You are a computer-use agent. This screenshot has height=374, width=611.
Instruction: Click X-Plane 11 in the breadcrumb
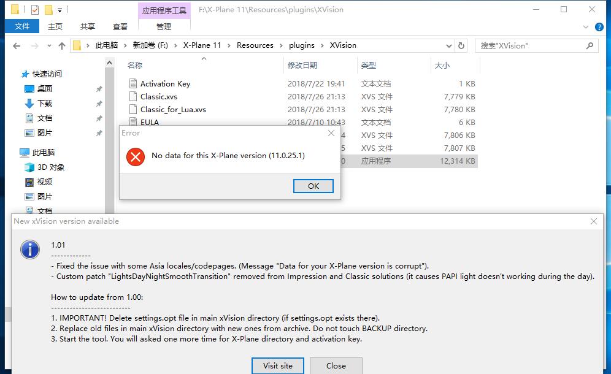[x=202, y=45]
